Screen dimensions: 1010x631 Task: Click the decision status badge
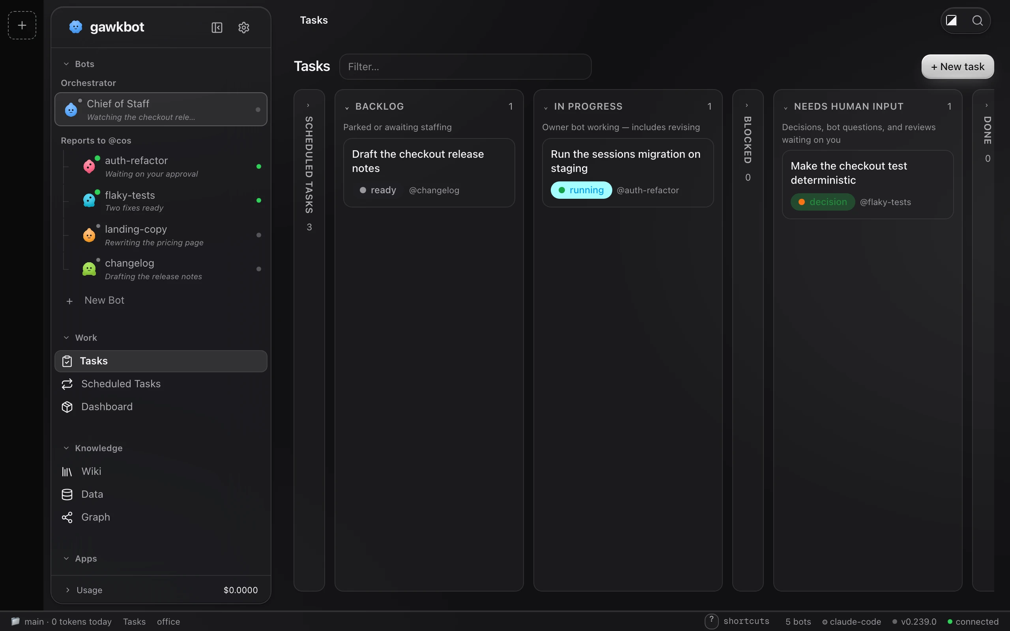pyautogui.click(x=823, y=202)
